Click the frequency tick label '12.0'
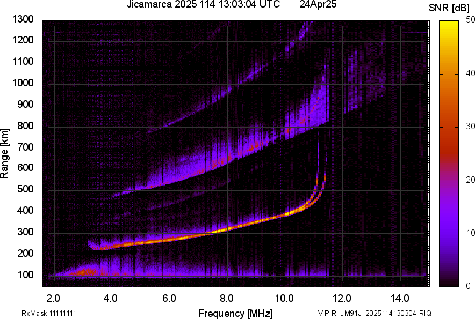The height and width of the screenshot is (319, 475). pos(342,299)
